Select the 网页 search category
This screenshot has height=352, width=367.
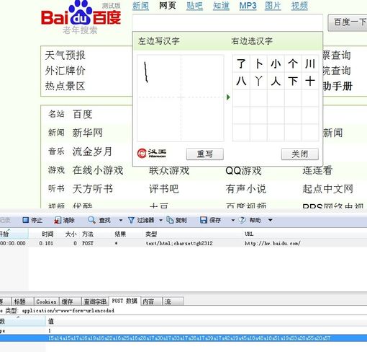(168, 5)
